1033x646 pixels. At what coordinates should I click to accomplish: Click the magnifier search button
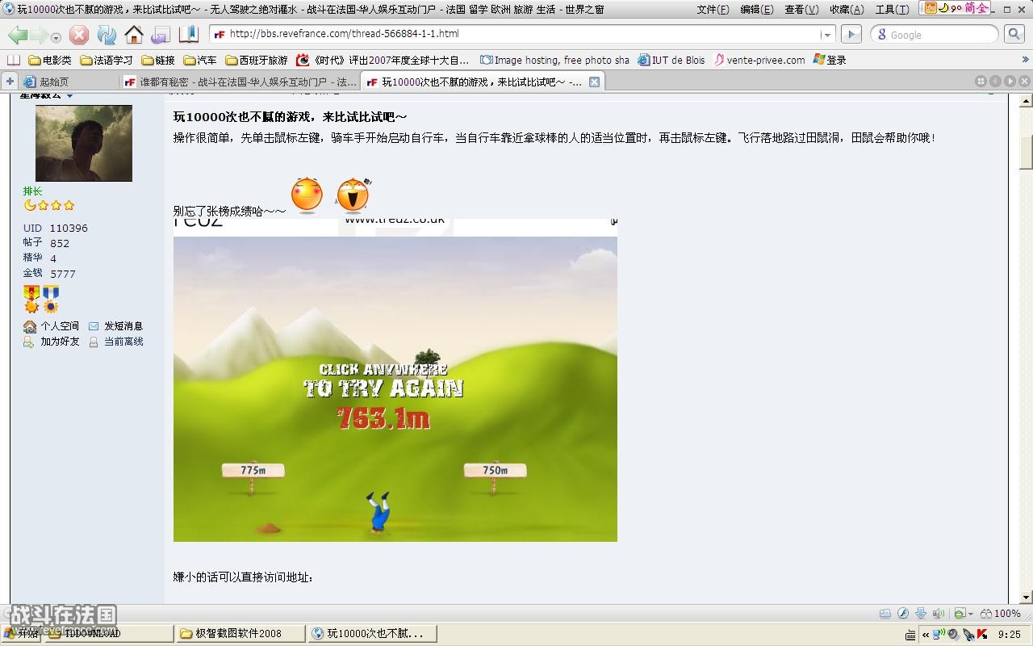1014,34
